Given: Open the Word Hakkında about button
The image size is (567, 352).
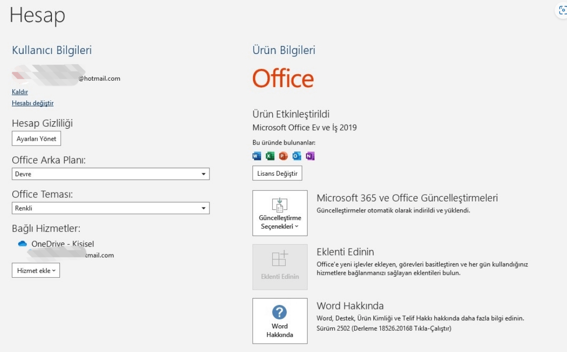Looking at the screenshot, I should tap(280, 321).
